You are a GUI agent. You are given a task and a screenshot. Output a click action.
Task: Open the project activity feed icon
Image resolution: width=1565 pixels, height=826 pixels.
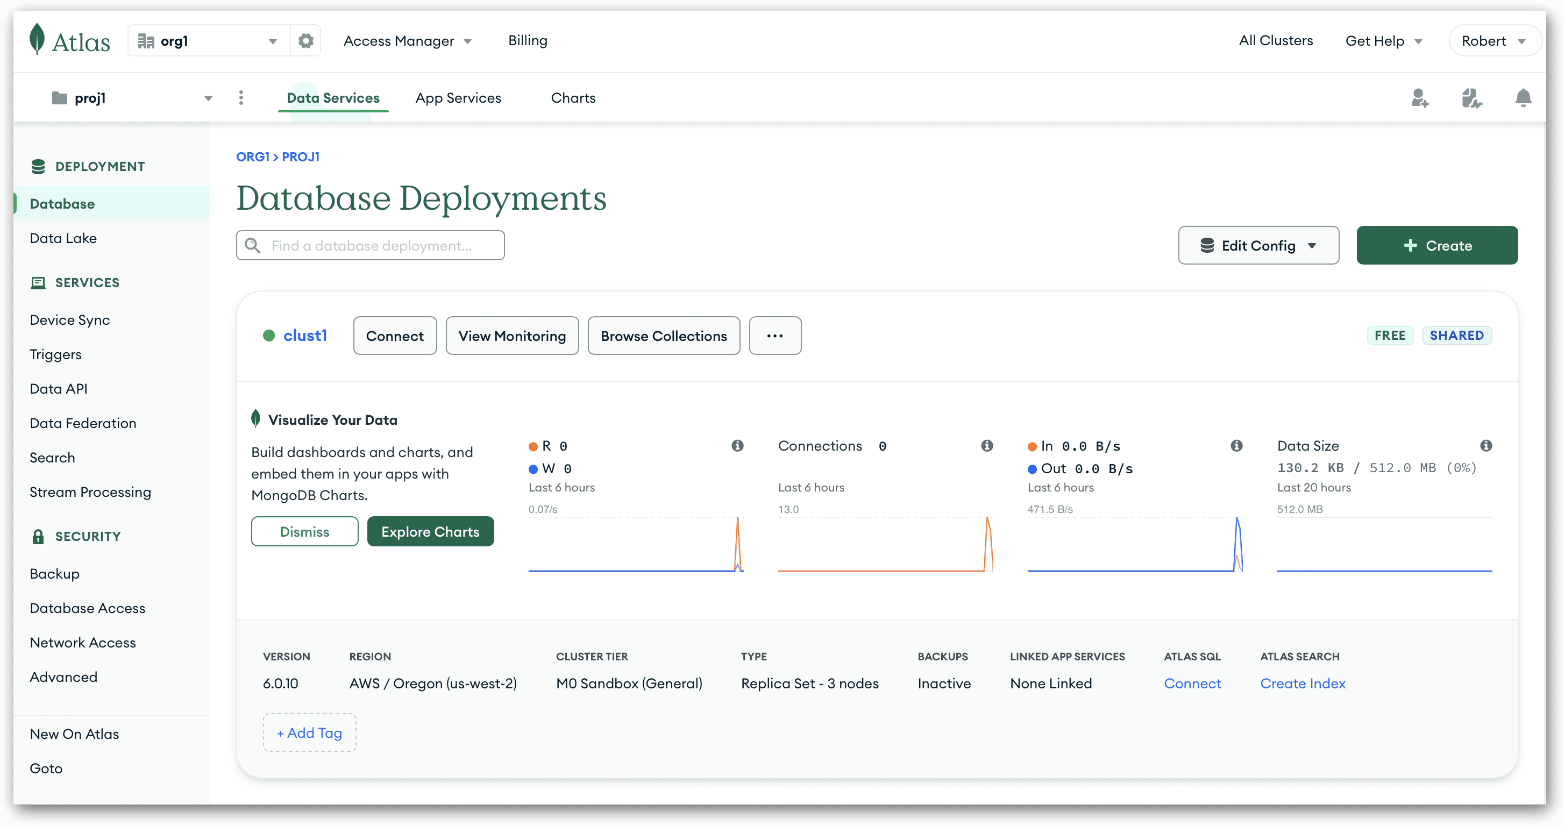(1471, 98)
